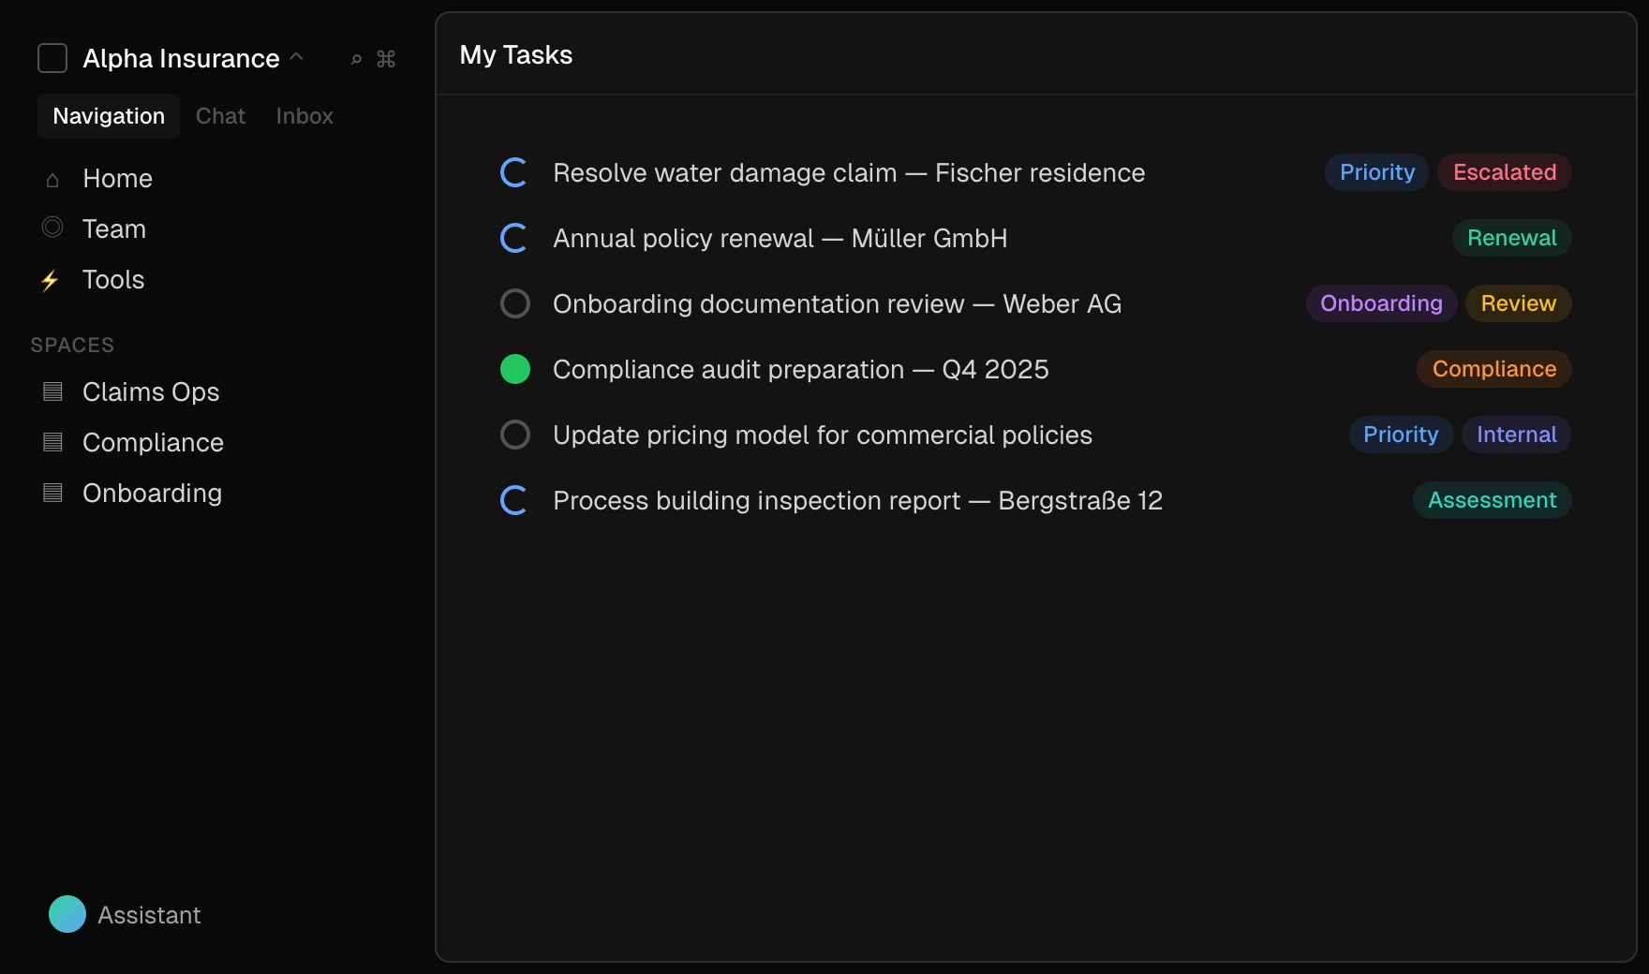This screenshot has height=974, width=1649.
Task: Switch to the Chat tab
Action: point(219,115)
